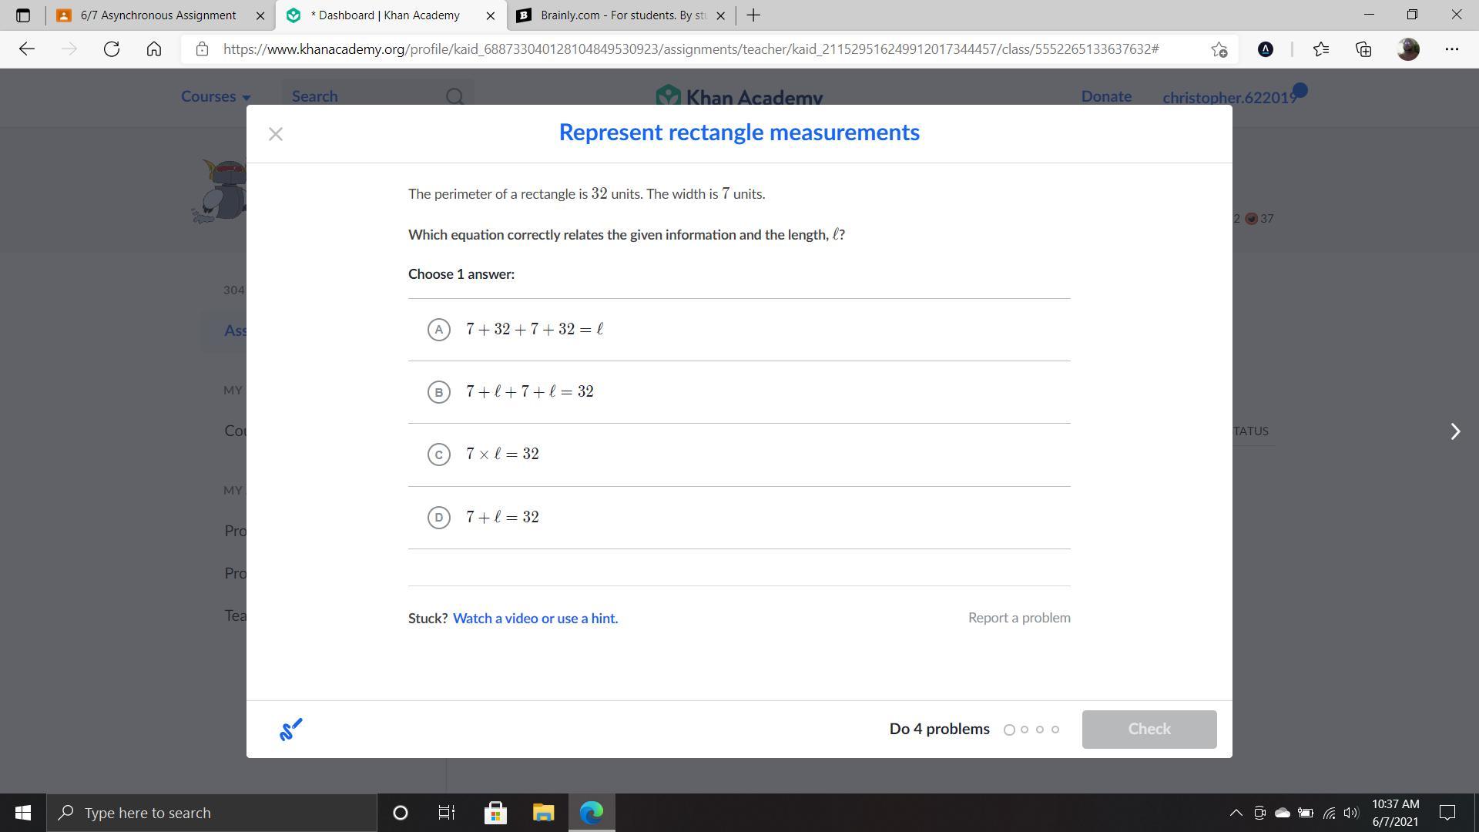Open Edge settings and more menu
Screen dimensions: 1479x832
click(x=1452, y=49)
